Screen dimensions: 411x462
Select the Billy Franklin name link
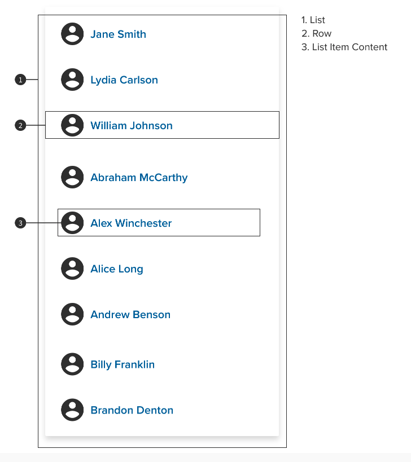(123, 365)
